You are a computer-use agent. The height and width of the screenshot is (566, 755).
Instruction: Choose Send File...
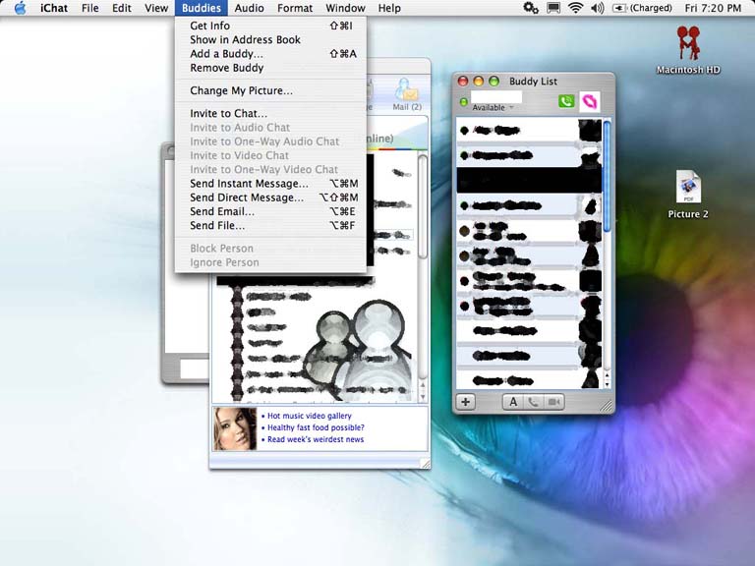(x=270, y=225)
